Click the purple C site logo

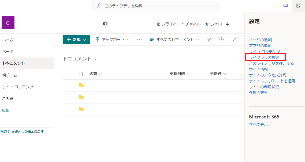click(x=8, y=23)
